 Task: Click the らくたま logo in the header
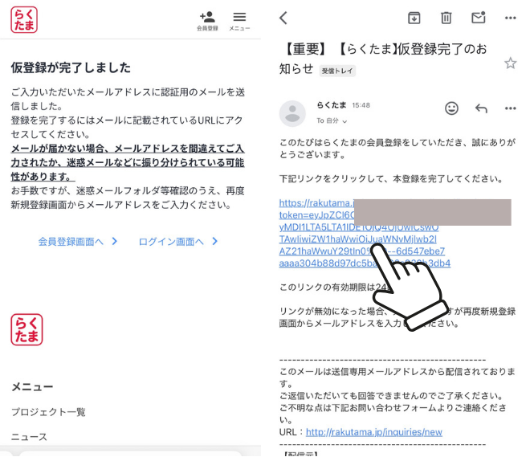tap(24, 19)
